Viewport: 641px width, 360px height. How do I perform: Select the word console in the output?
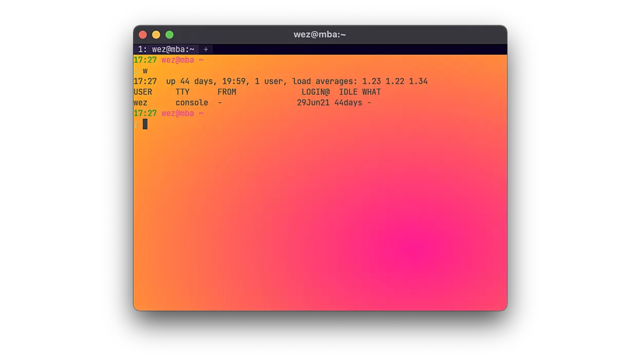[192, 102]
